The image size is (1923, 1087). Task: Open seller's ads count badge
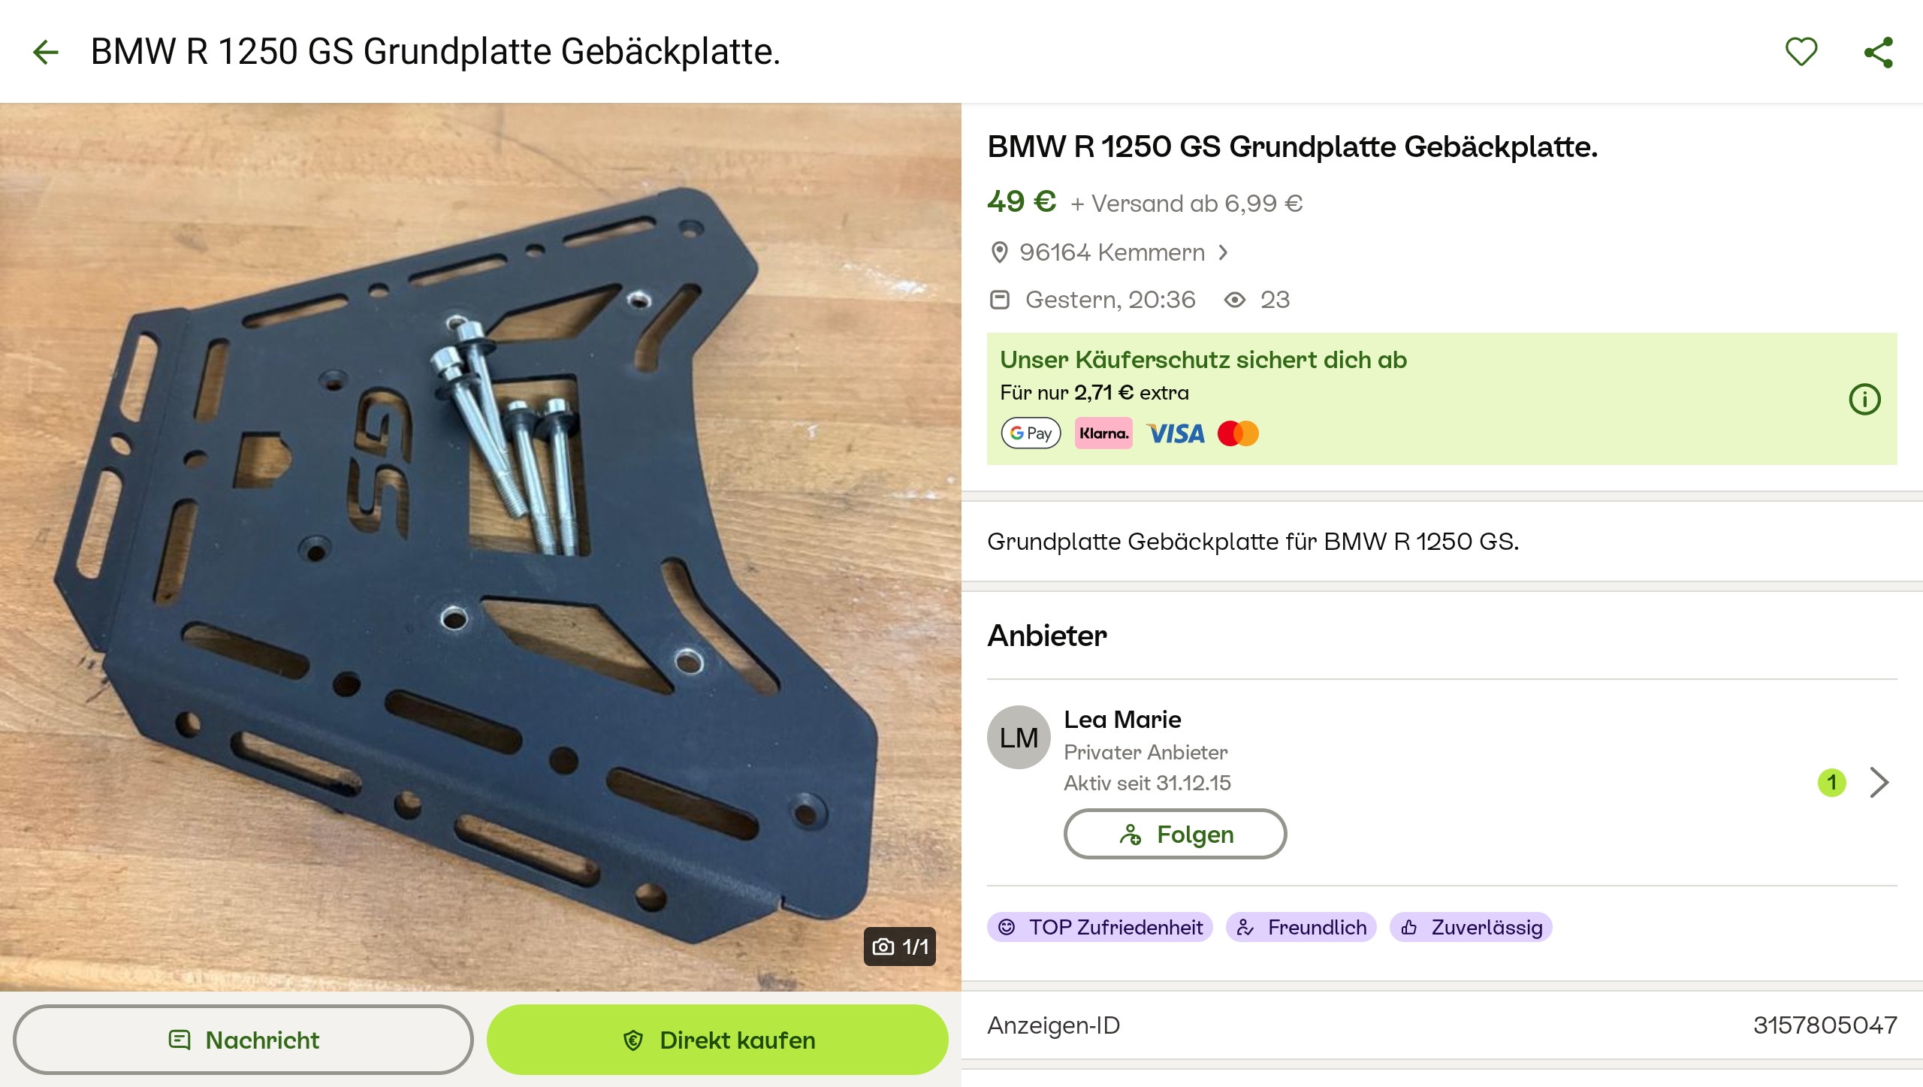point(1831,783)
